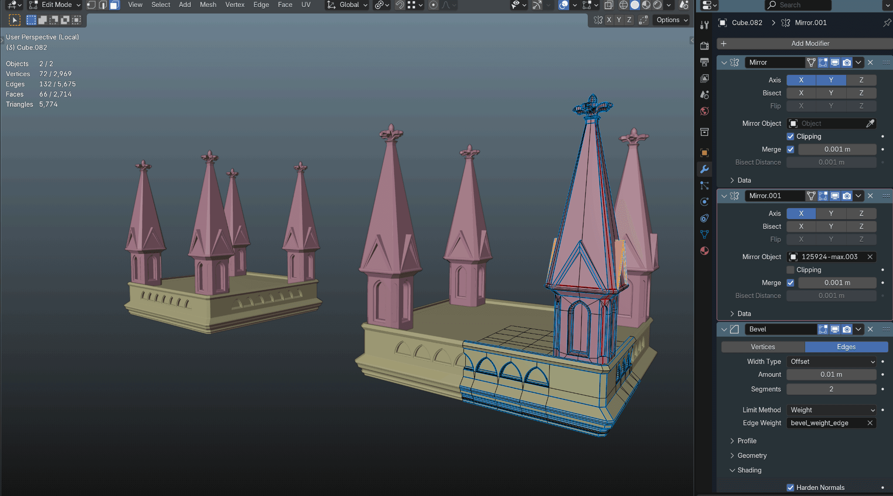The height and width of the screenshot is (496, 893).
Task: Open Limit Method Weight dropdown
Action: pos(832,410)
